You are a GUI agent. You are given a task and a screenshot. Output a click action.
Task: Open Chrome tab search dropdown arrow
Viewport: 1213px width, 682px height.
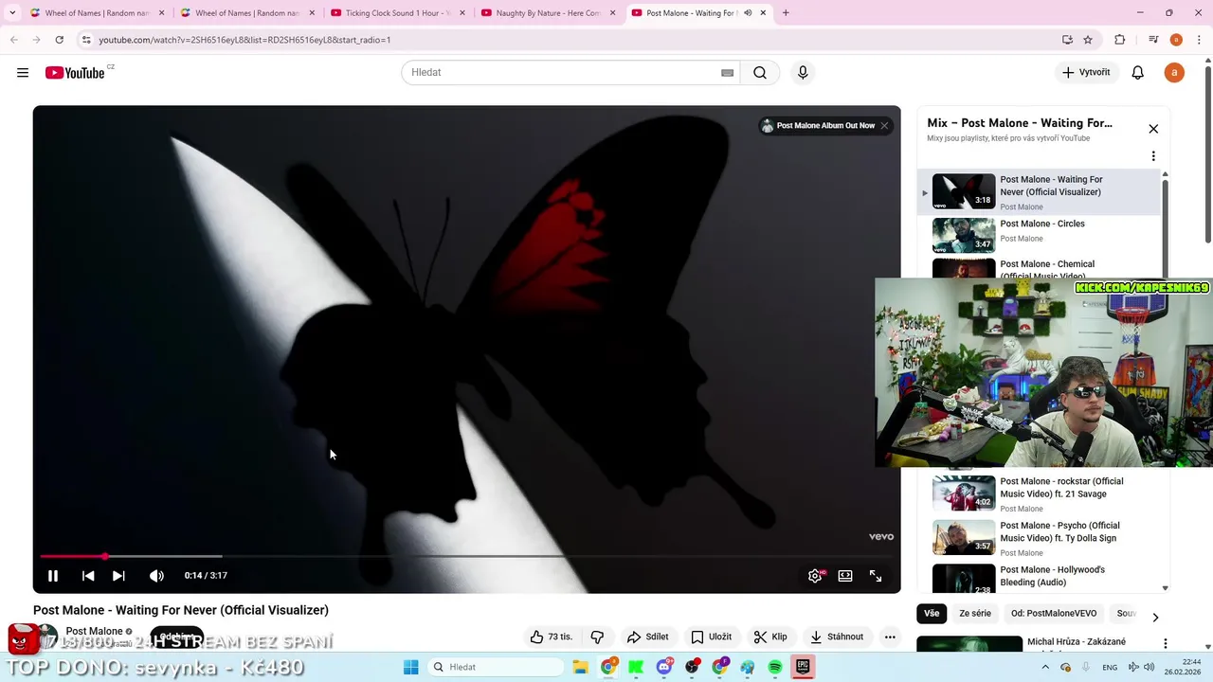pos(12,13)
